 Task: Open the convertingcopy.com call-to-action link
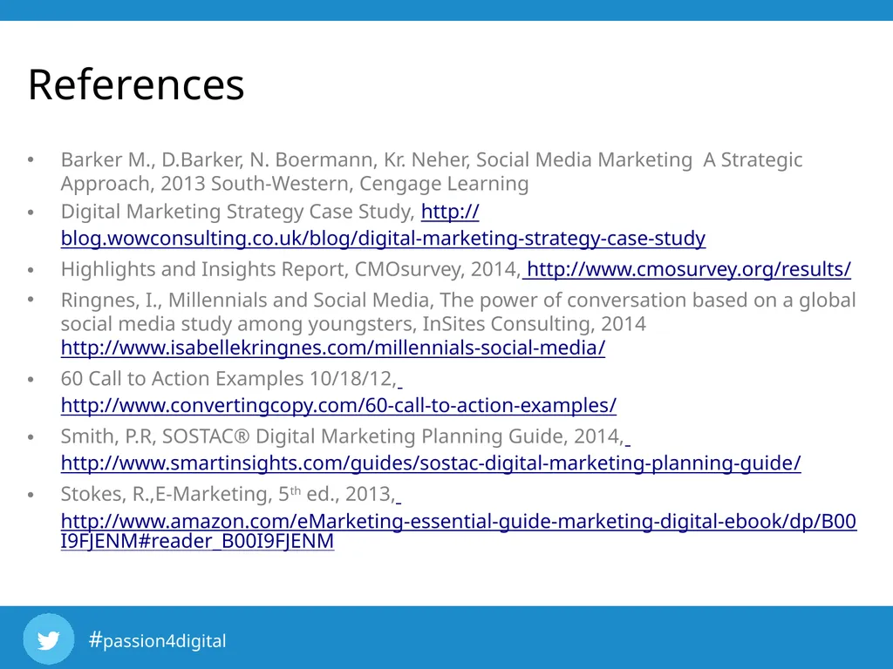338,406
